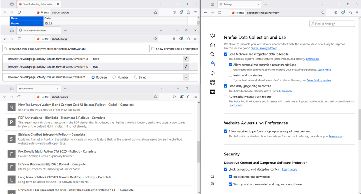
Task: Open list all tabs dropdown in Settings window
Action: coord(323,4)
